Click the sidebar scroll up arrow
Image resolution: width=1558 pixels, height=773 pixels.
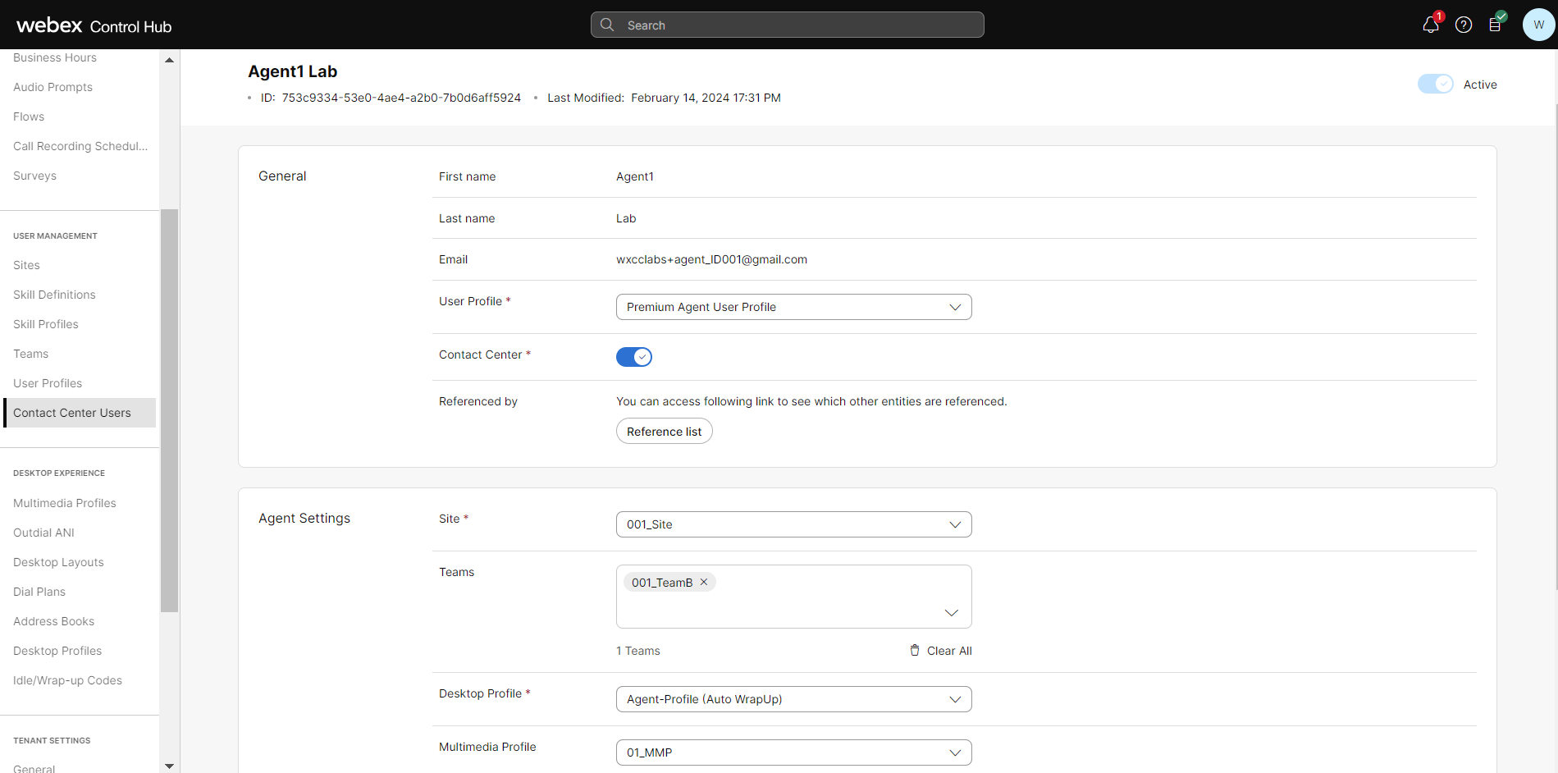tap(169, 60)
